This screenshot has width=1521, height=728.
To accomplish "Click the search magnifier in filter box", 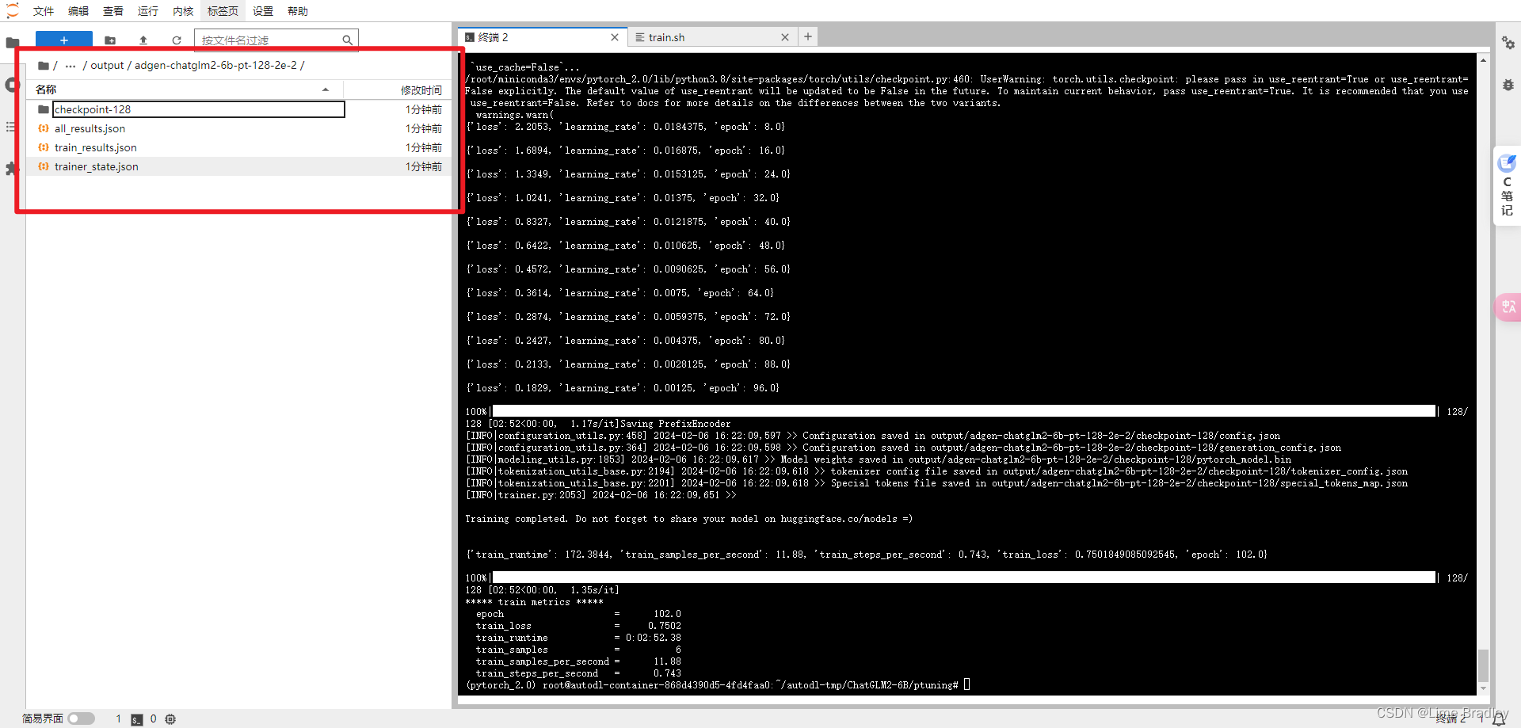I will pos(347,40).
